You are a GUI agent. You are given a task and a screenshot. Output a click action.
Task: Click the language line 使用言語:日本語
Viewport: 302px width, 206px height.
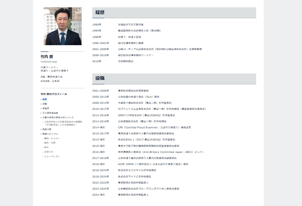pyautogui.click(x=50, y=81)
